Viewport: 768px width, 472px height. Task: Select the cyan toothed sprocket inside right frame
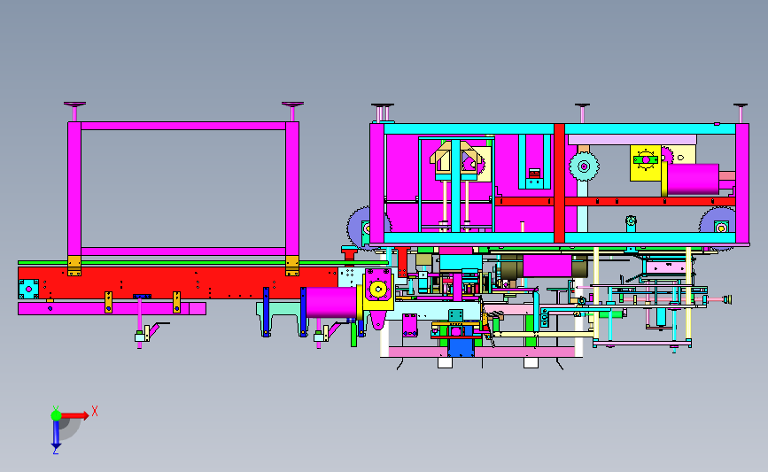tap(584, 166)
